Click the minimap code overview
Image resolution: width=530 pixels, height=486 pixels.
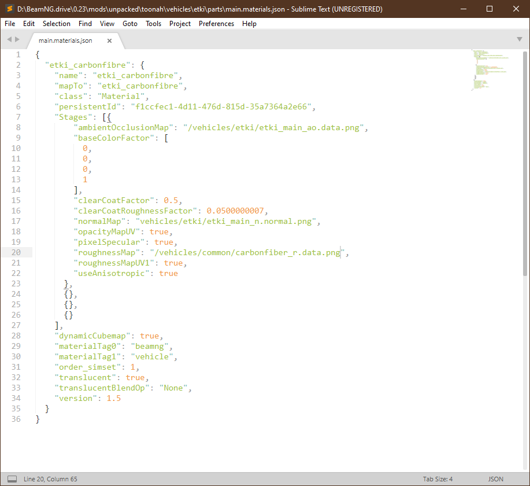point(490,70)
